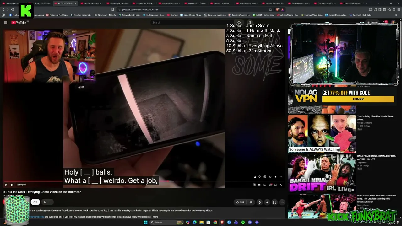This screenshot has width=402, height=226.
Task: Go to the YouTube home logo
Action: [19, 23]
